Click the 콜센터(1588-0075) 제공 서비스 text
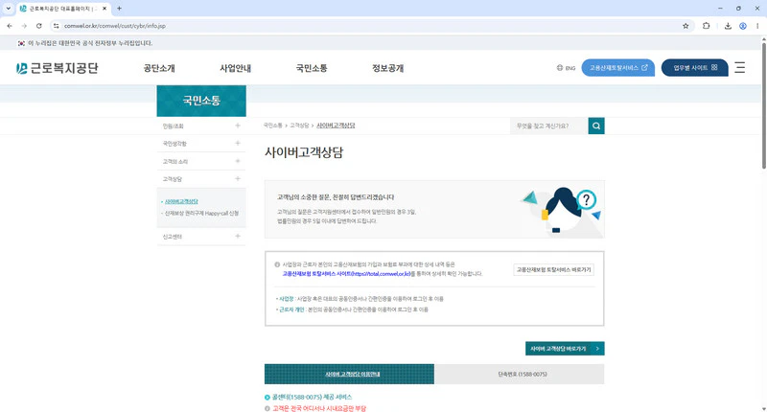The image size is (767, 412). [x=312, y=397]
